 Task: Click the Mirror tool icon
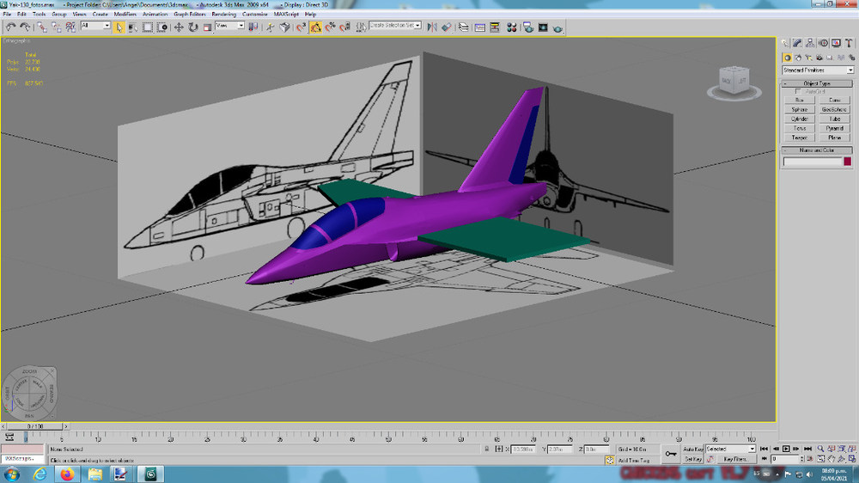pyautogui.click(x=432, y=27)
